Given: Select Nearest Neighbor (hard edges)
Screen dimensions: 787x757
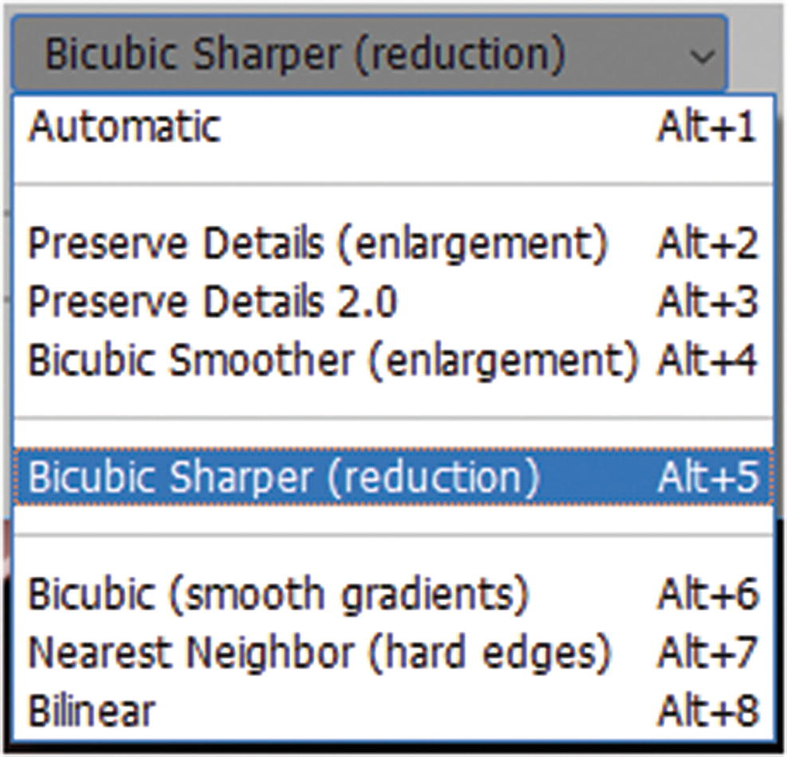Looking at the screenshot, I should click(x=319, y=653).
